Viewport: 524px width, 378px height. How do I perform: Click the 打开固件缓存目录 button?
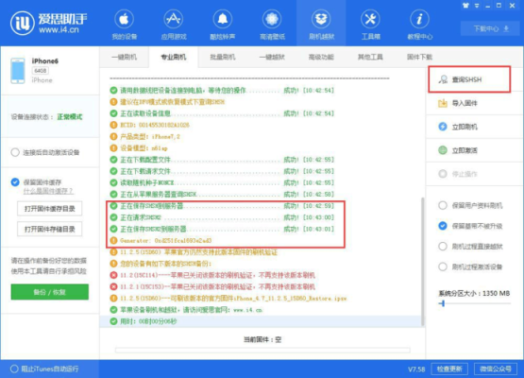(49, 209)
